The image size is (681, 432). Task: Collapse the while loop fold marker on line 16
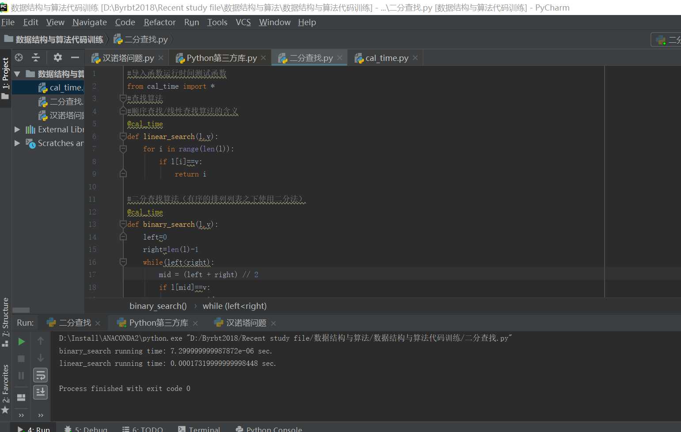[123, 262]
